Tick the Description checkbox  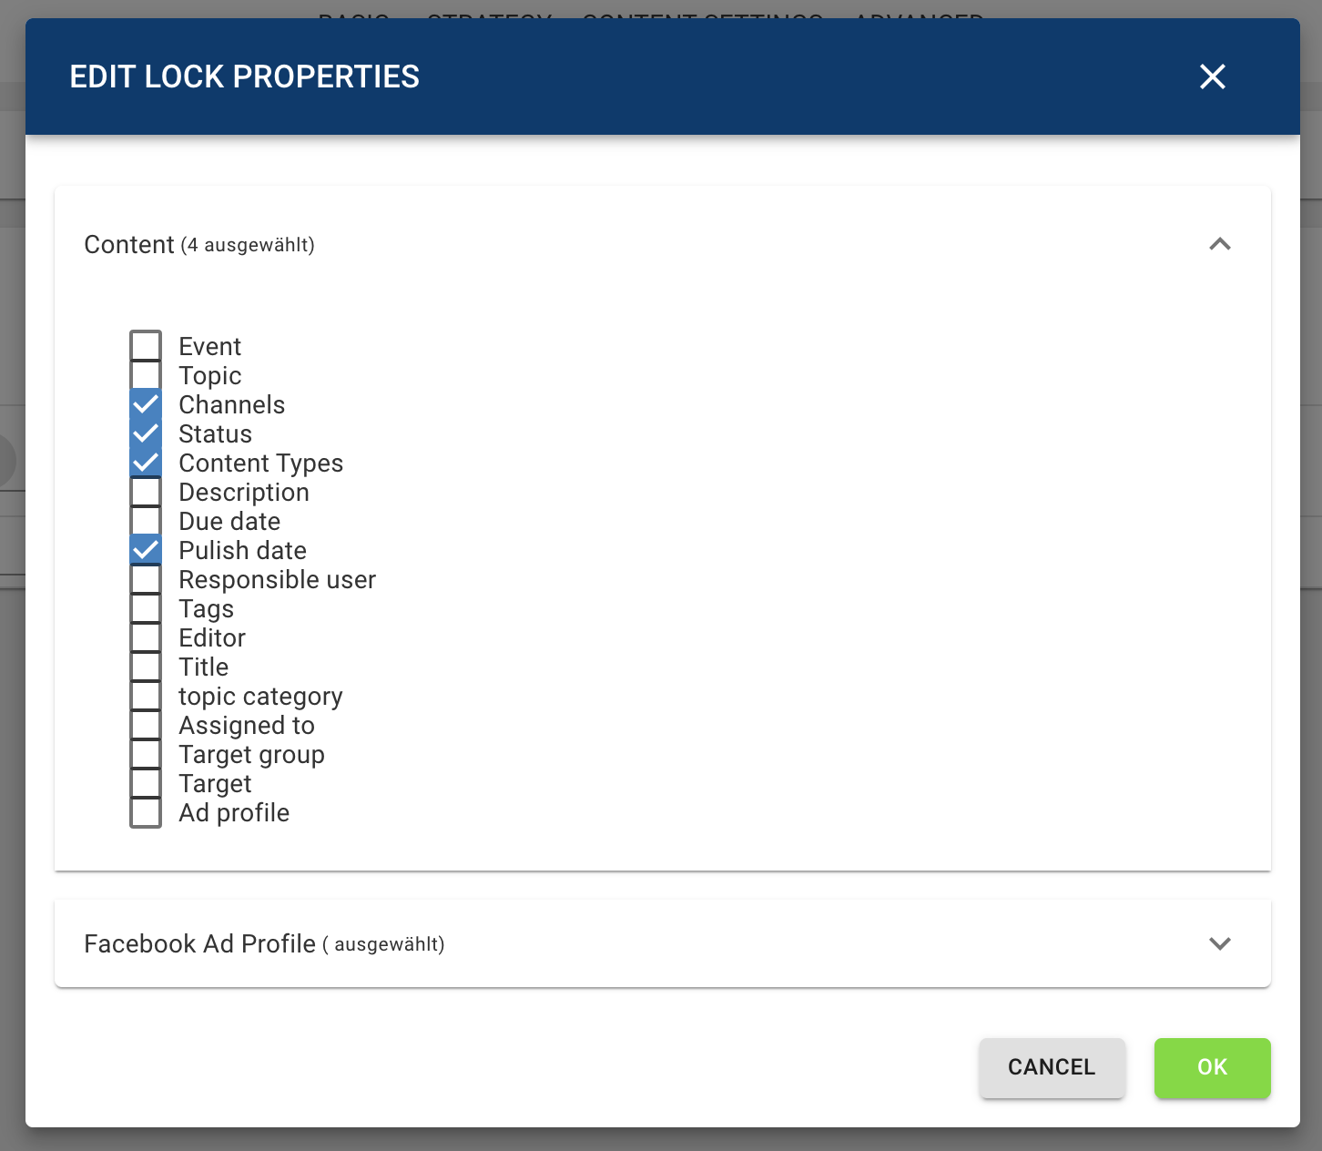[x=146, y=492]
